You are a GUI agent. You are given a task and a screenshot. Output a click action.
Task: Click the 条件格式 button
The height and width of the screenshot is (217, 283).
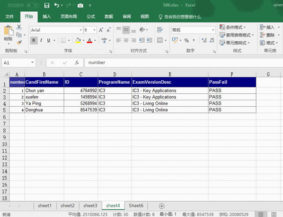[235, 27]
